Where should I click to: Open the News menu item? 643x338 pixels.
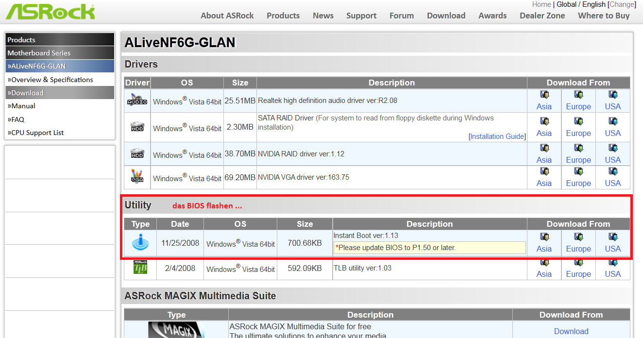pyautogui.click(x=323, y=16)
